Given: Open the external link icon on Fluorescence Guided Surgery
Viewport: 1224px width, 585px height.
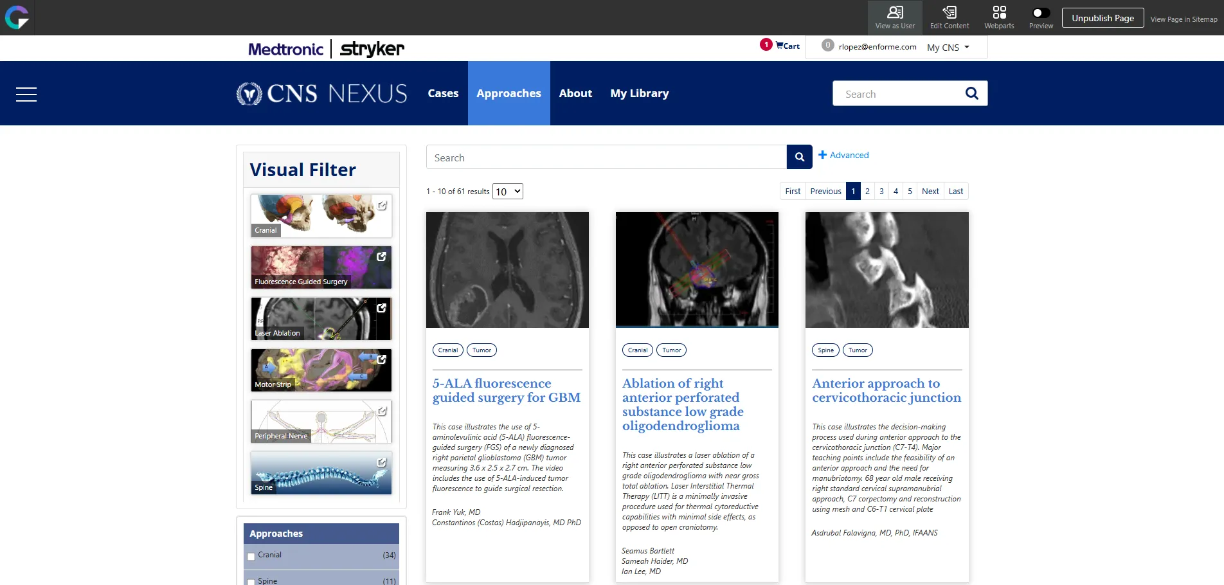Looking at the screenshot, I should (x=381, y=256).
